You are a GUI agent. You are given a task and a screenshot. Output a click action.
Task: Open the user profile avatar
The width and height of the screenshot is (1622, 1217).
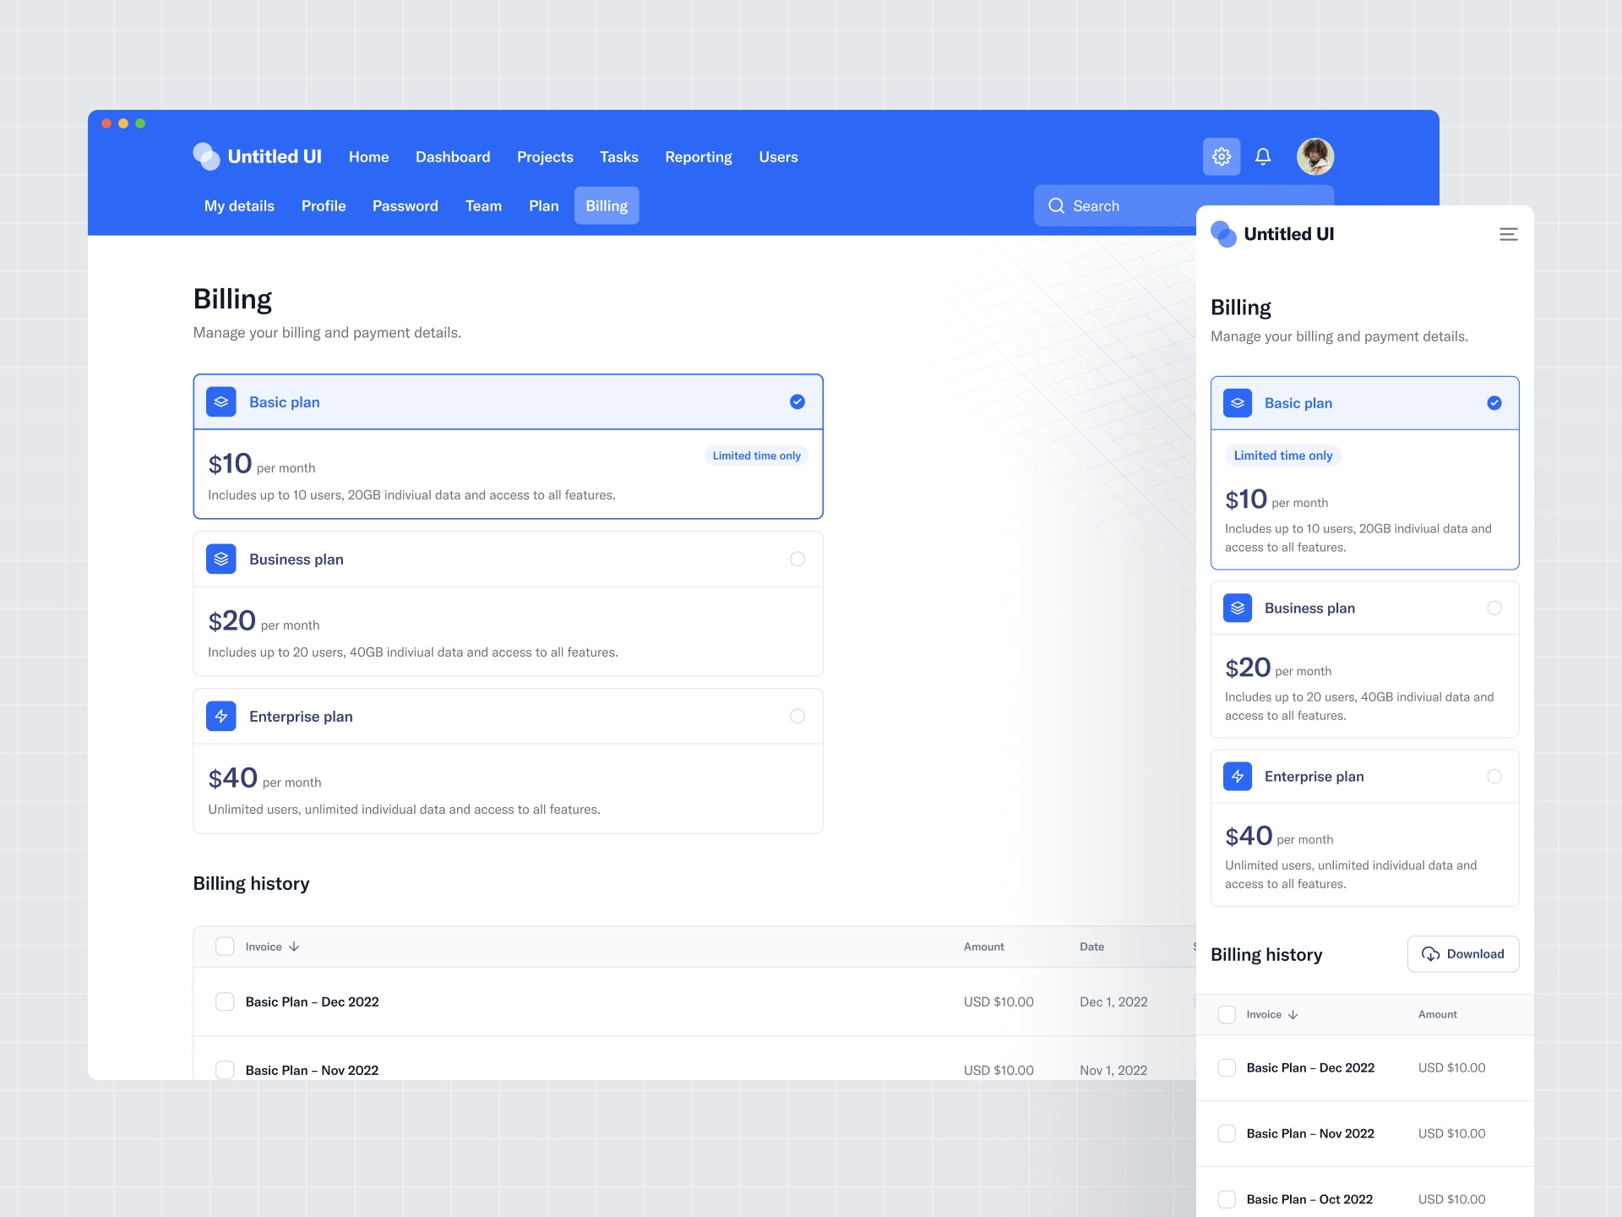click(x=1314, y=156)
